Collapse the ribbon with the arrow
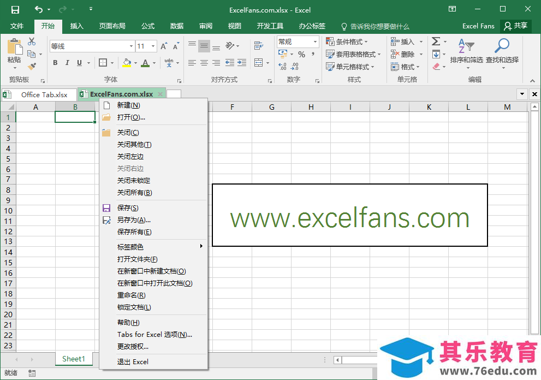The width and height of the screenshot is (541, 380). (532, 80)
